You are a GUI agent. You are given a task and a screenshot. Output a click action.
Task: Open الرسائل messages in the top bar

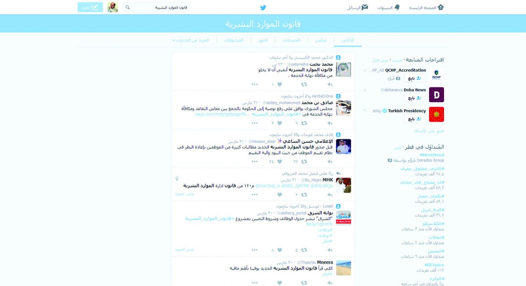point(357,7)
